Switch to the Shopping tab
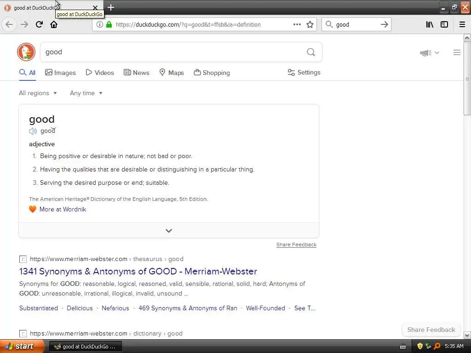 (212, 73)
